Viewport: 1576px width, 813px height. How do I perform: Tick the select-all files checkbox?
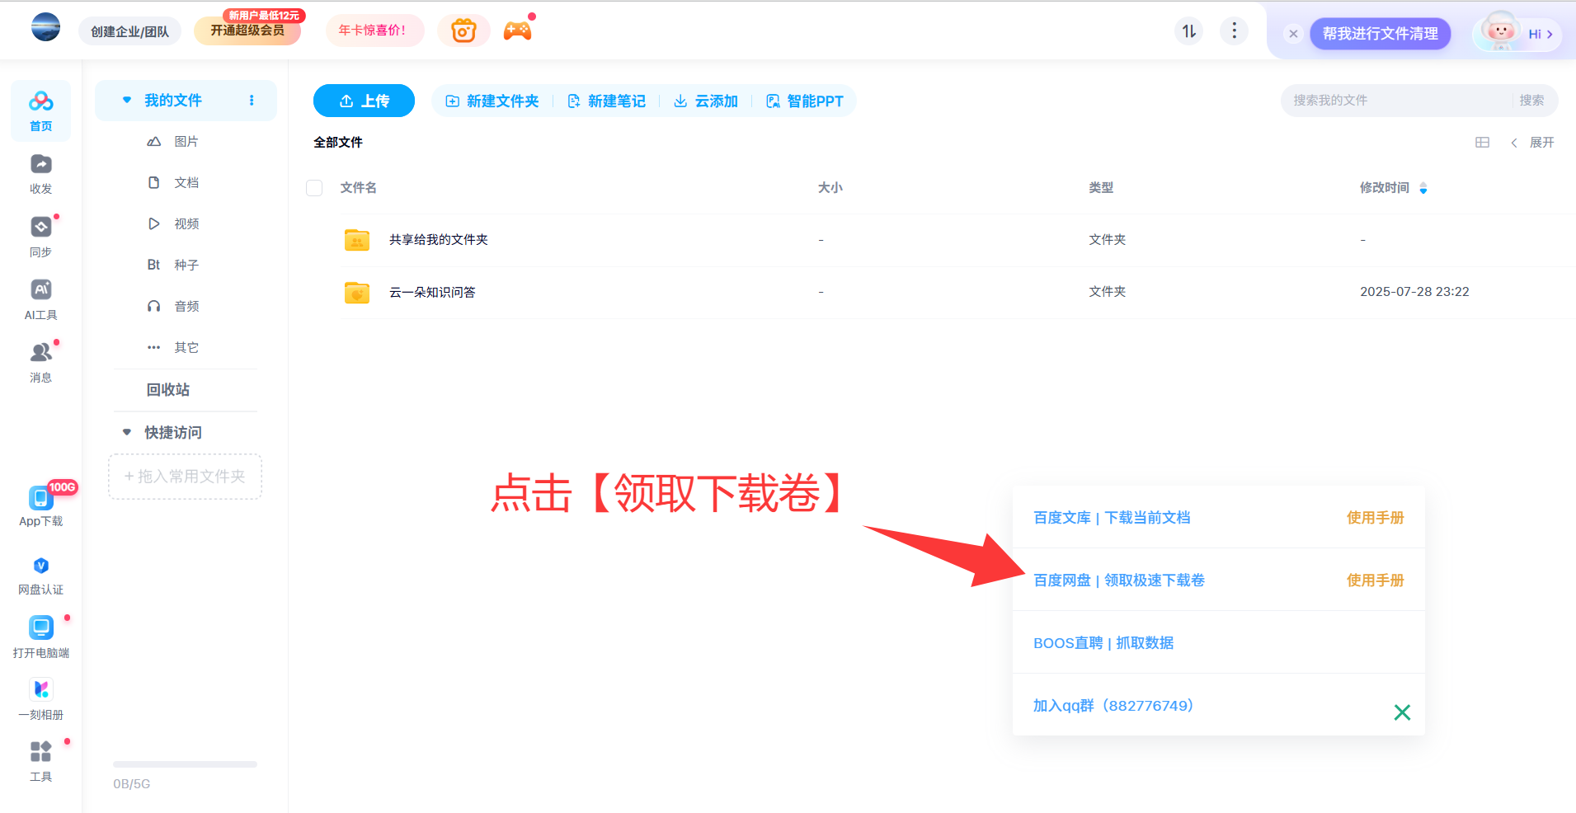[314, 188]
